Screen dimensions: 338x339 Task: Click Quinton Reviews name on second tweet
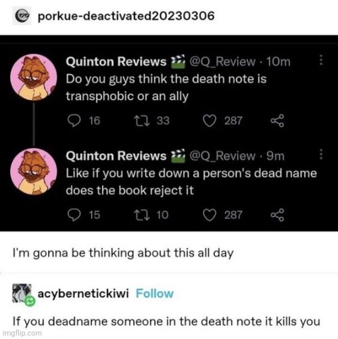click(116, 156)
